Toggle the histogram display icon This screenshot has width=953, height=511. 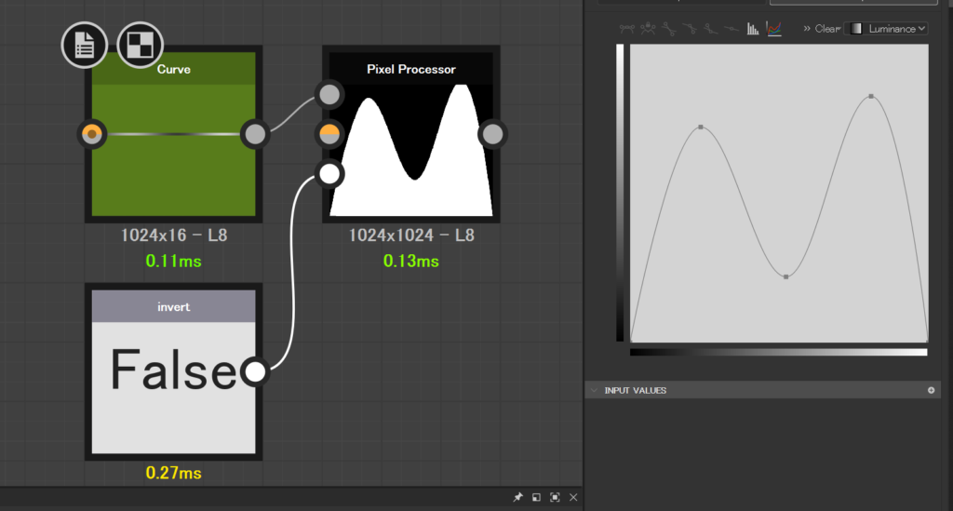(752, 29)
